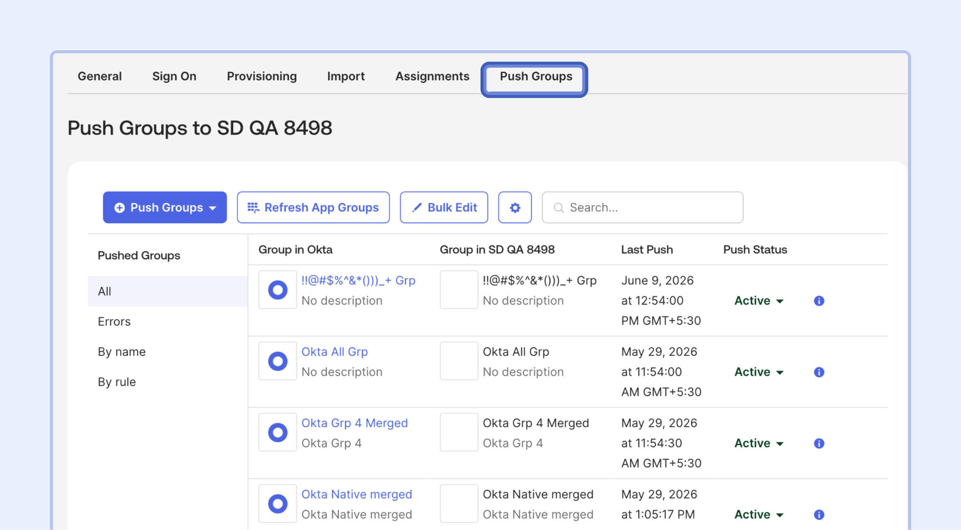961x530 pixels.
Task: Open the !!@#$%^&*()))_+ Grp Okta group link
Action: click(358, 280)
